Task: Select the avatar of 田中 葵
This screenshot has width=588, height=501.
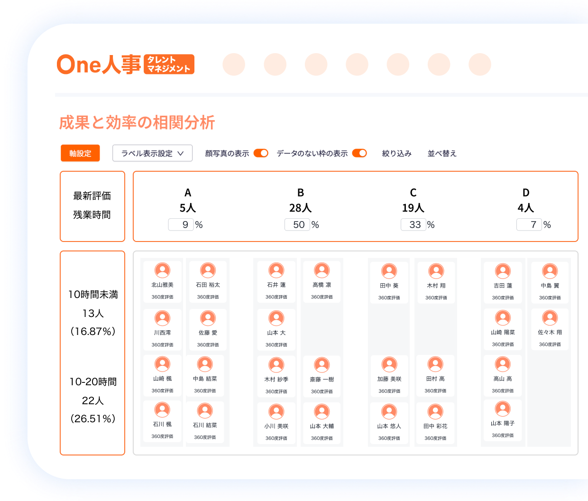Action: coord(389,271)
